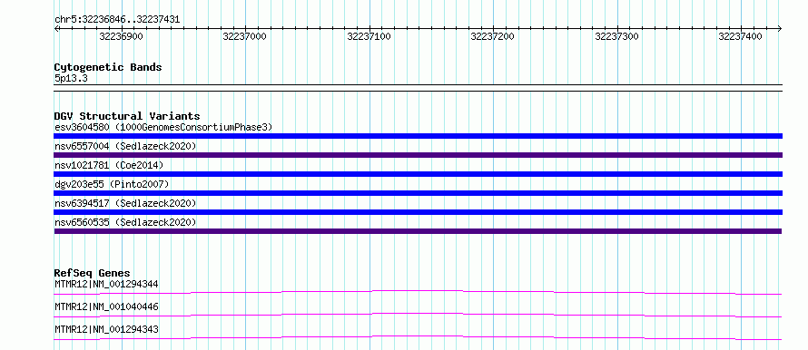
Task: Click ruler position 32236900
Action: (x=121, y=36)
